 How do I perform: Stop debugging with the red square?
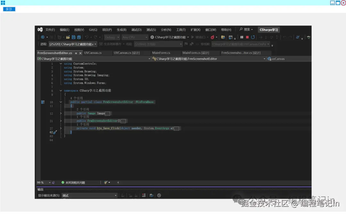247,37
